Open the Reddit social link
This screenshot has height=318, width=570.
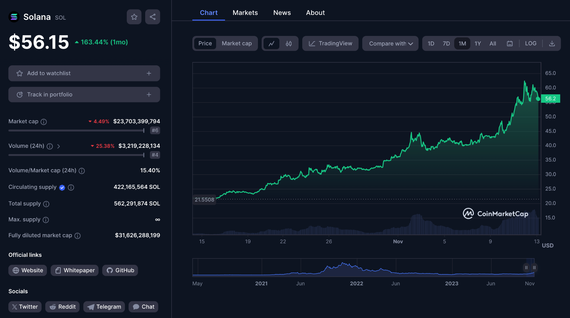tap(62, 307)
